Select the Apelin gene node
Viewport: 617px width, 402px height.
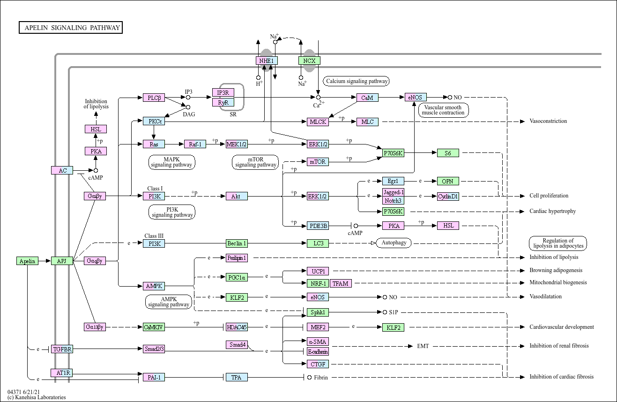27,261
